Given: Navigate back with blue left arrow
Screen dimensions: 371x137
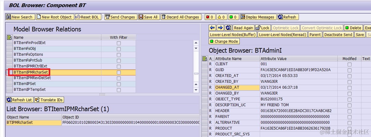Looking at the screenshot, I should point(213,28).
